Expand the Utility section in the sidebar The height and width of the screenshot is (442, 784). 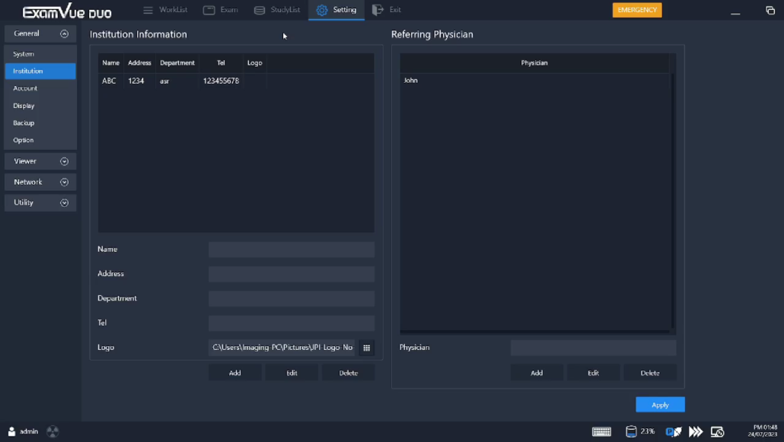[40, 202]
